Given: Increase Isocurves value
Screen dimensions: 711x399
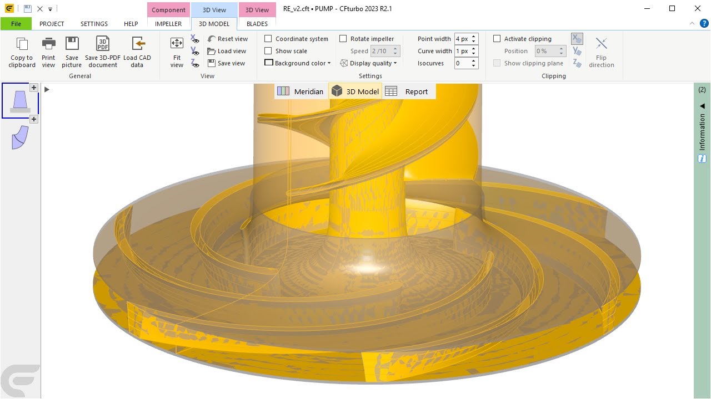Looking at the screenshot, I should 474,60.
